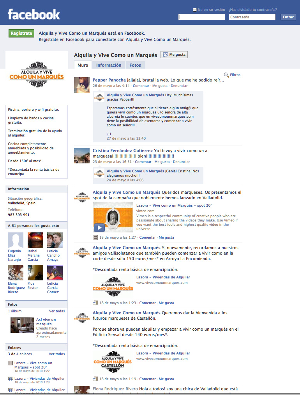Open Pepper Panocha's profile picture

(x=82, y=85)
